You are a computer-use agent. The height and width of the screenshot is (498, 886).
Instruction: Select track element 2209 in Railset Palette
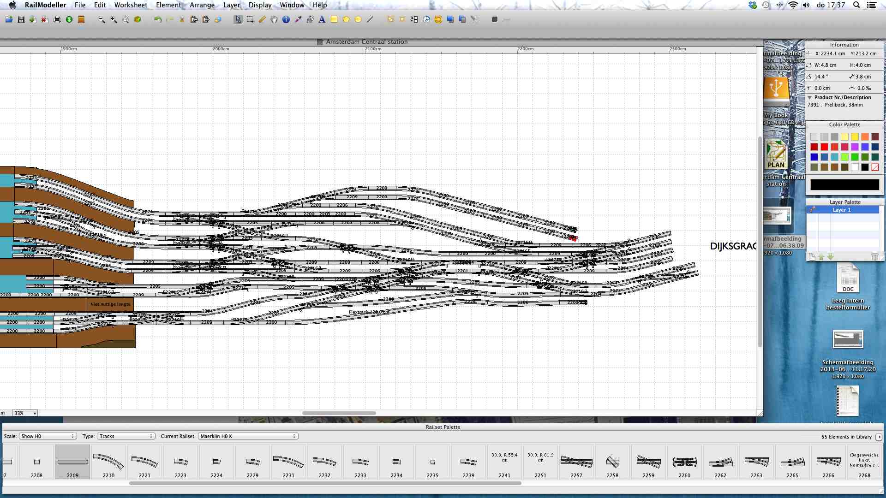click(72, 462)
